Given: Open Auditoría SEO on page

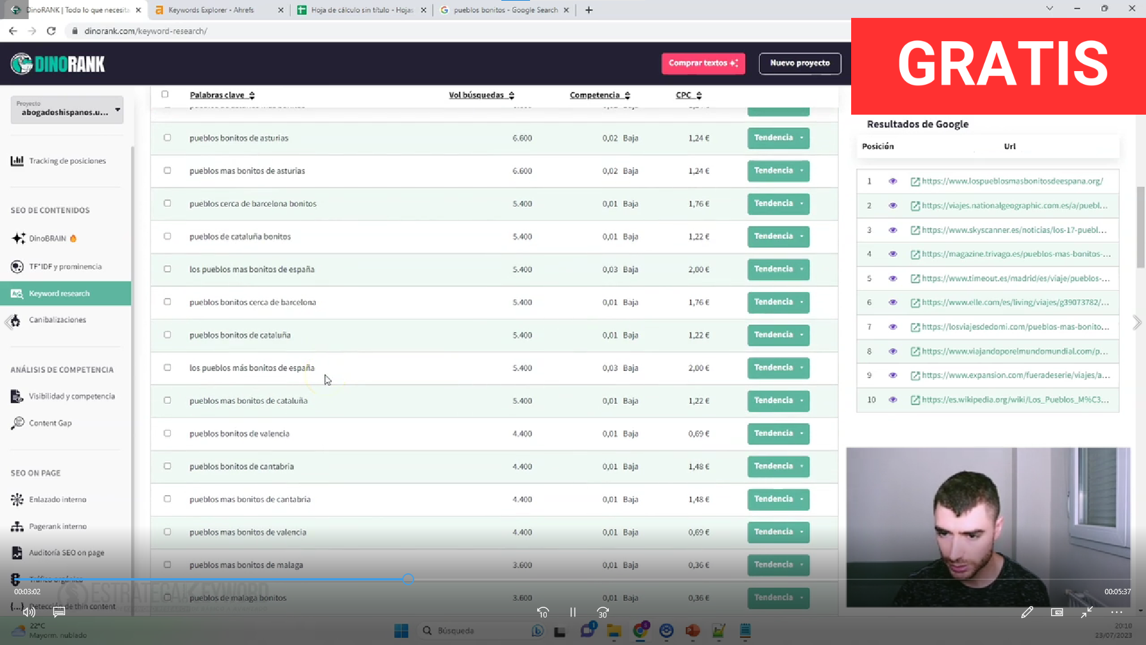Looking at the screenshot, I should pyautogui.click(x=58, y=552).
